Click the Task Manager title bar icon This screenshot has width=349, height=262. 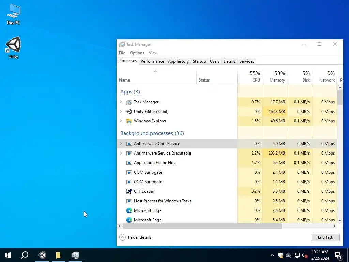[x=122, y=44]
